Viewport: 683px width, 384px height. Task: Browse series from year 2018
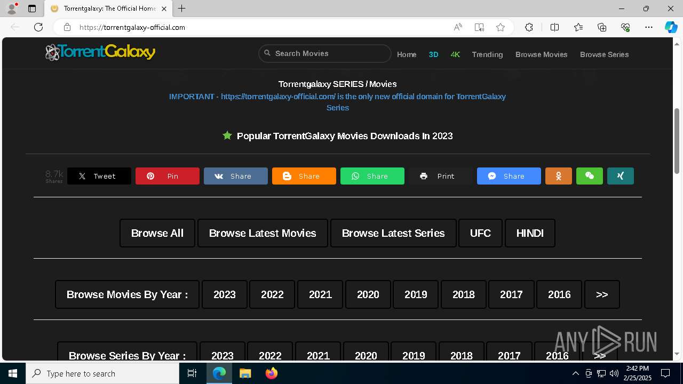pyautogui.click(x=462, y=352)
